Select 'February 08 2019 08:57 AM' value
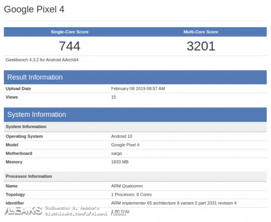Screen dimensions: 271x222 click(x=138, y=89)
